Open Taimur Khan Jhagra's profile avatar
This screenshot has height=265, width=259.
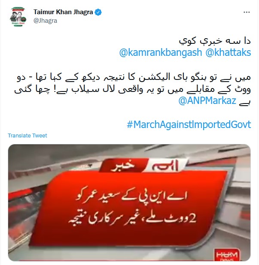pos(18,17)
